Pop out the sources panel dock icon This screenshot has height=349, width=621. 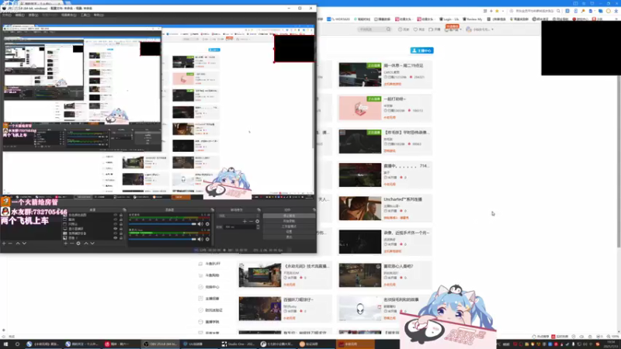coord(124,209)
